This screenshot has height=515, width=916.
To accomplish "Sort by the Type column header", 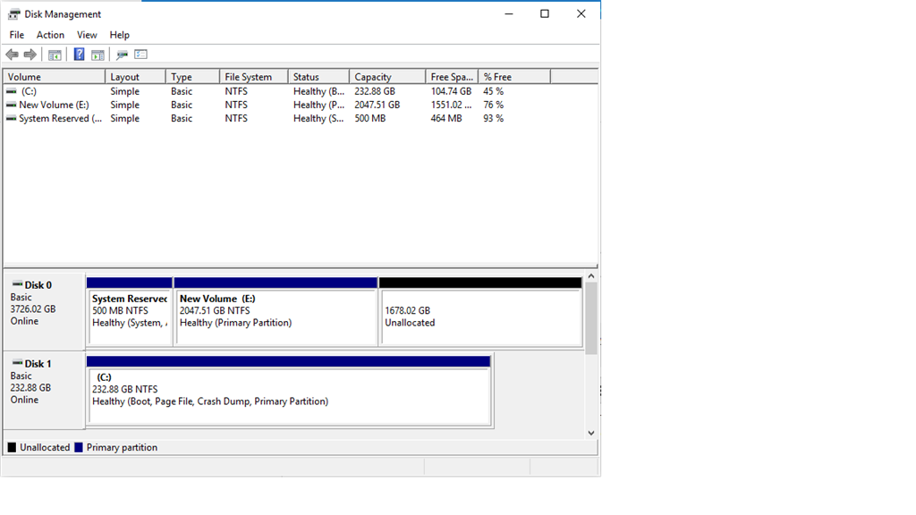I will [x=193, y=77].
